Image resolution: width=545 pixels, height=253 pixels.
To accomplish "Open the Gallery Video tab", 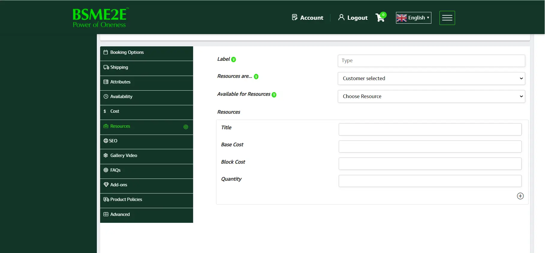I will 147,156.
